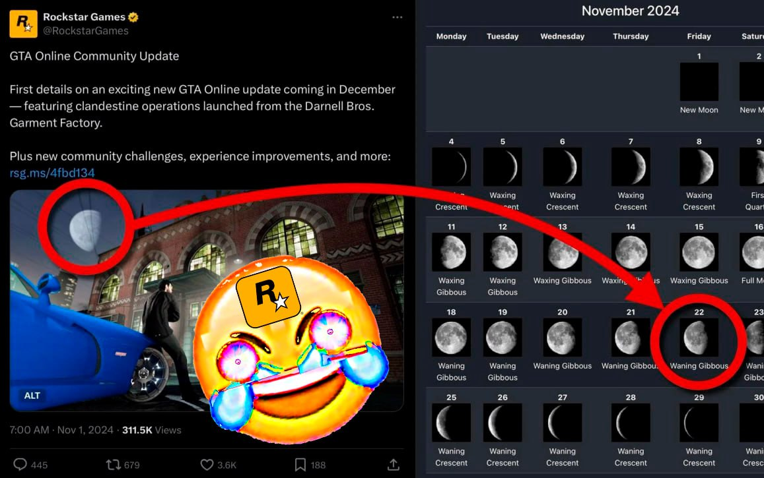Click the Friday column header
Image resolution: width=764 pixels, height=478 pixels.
click(x=699, y=36)
